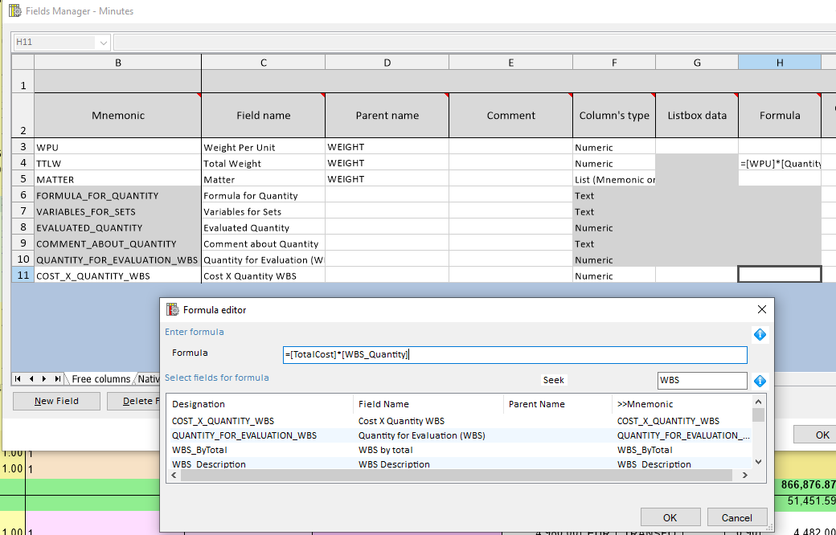The height and width of the screenshot is (535, 836).
Task: Go to next sheet tab arrow
Action: point(44,378)
